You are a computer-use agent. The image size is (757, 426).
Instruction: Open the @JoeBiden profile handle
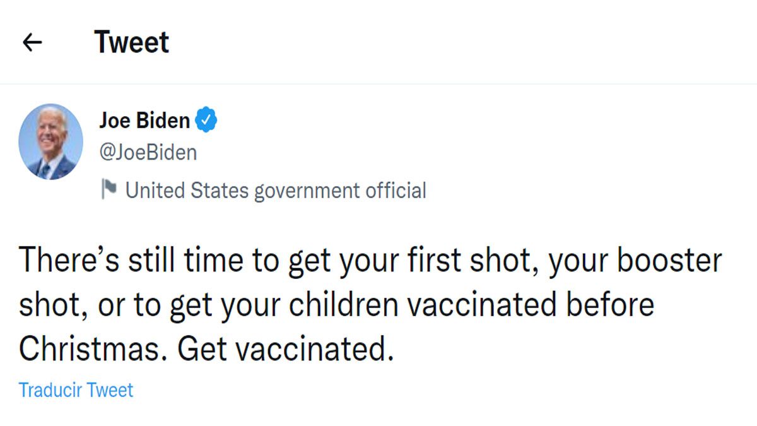click(x=148, y=152)
